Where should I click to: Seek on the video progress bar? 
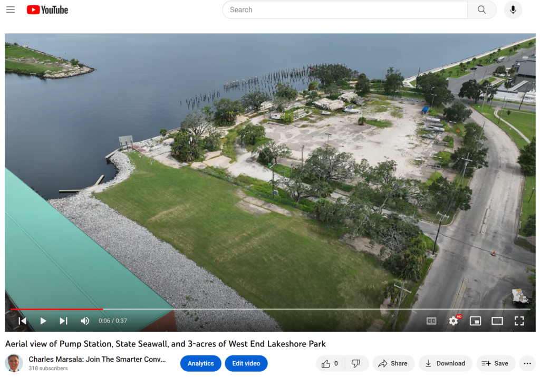click(x=270, y=309)
